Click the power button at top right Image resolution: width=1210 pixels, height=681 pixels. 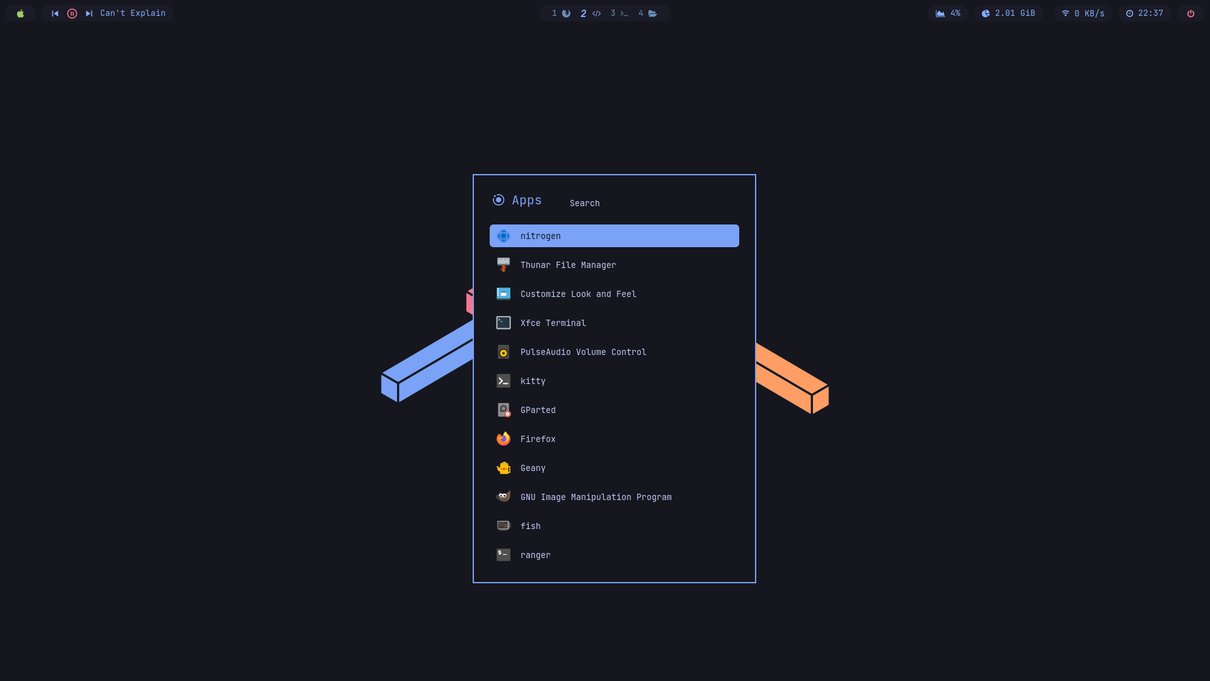coord(1190,13)
